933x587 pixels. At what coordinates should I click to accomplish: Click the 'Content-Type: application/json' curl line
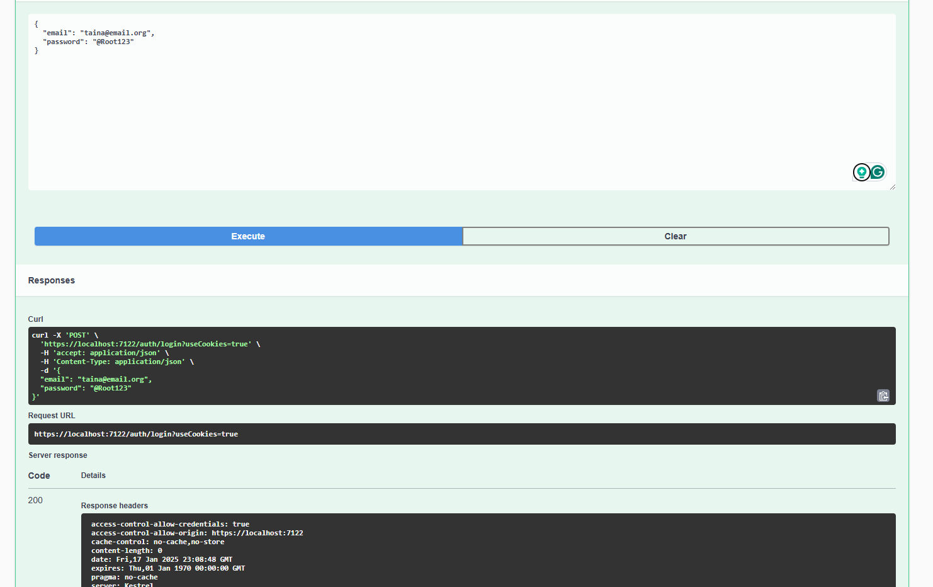tap(117, 362)
